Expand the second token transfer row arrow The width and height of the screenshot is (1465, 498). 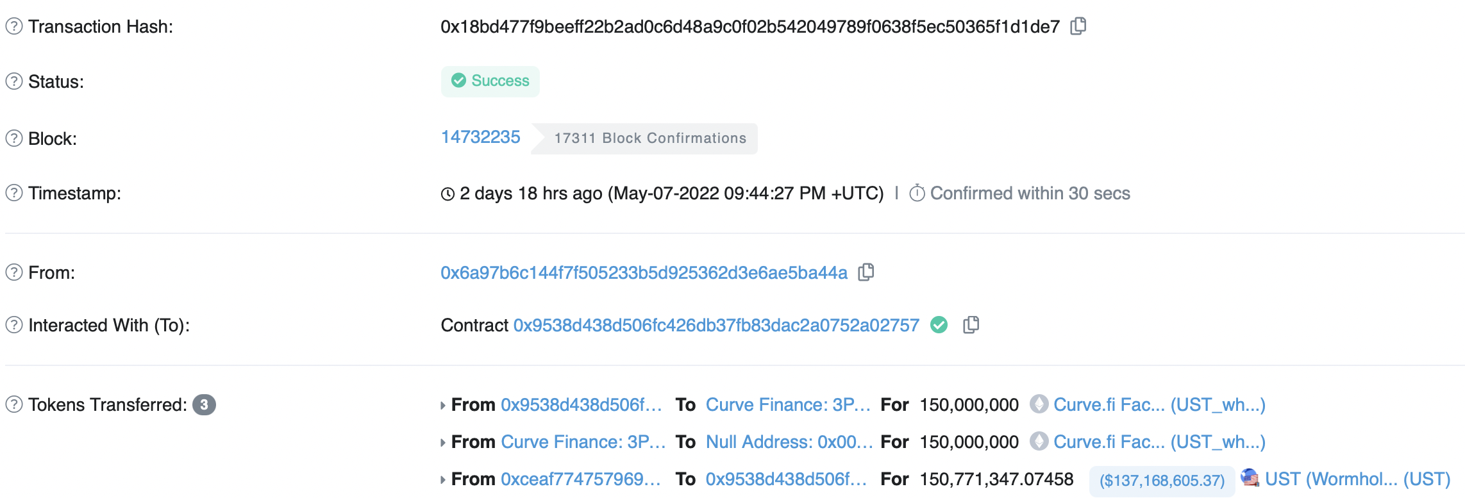pos(443,443)
